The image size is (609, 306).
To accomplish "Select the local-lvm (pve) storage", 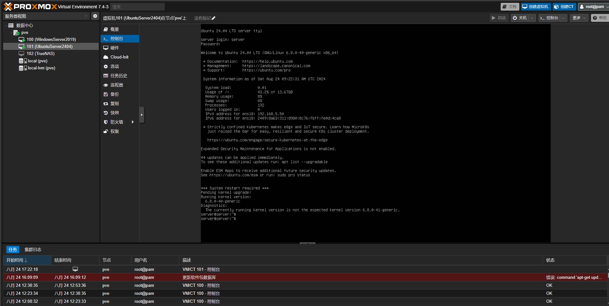I will coord(41,68).
